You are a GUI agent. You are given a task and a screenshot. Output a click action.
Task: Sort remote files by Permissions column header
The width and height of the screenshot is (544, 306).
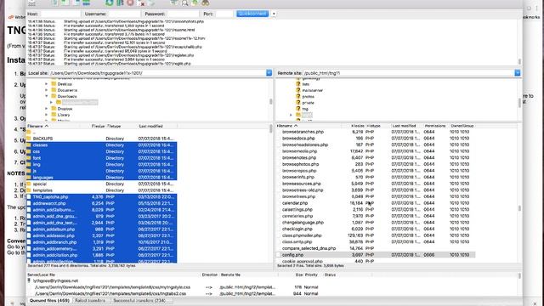click(x=435, y=126)
